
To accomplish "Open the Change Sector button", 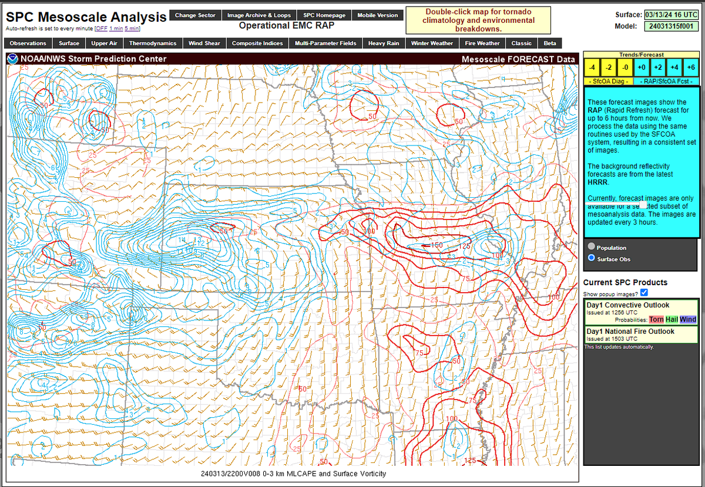I will [196, 15].
